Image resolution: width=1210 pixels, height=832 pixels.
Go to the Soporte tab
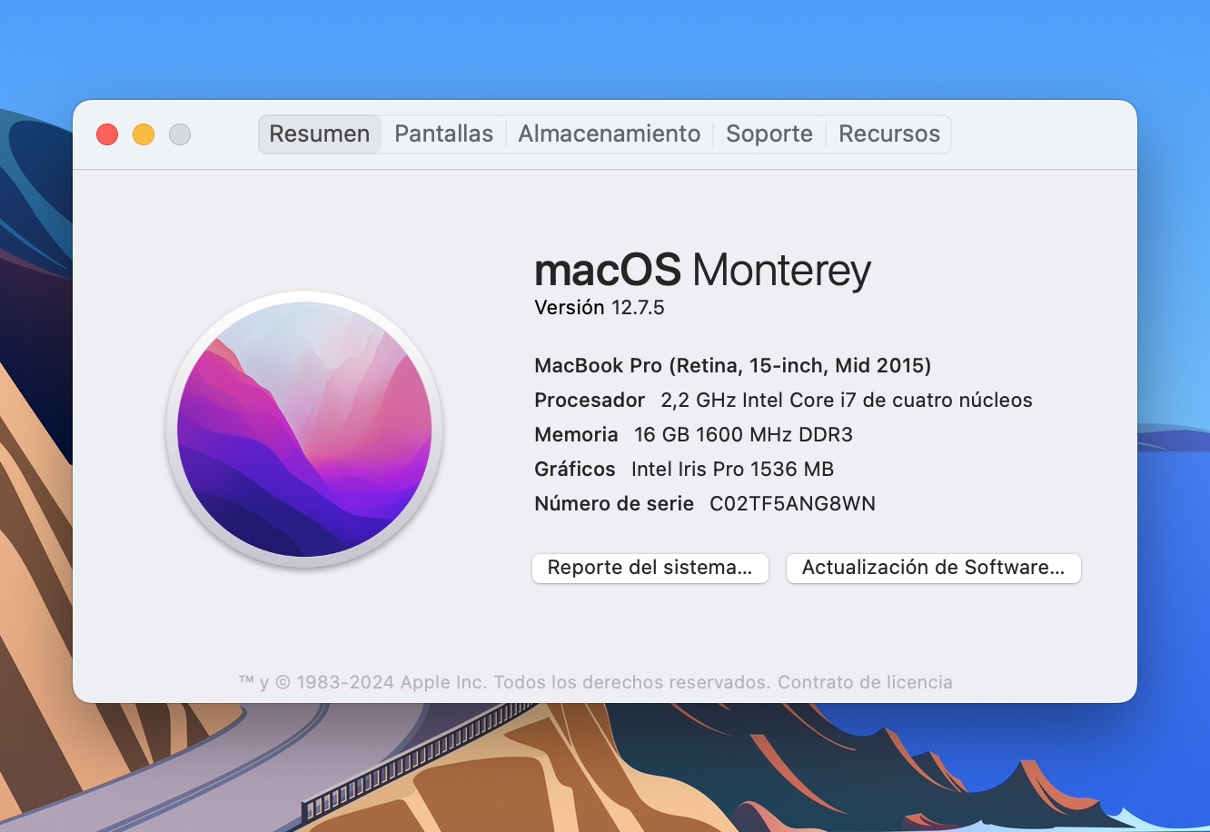769,134
